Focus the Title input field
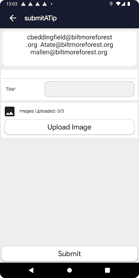 pos(89,89)
